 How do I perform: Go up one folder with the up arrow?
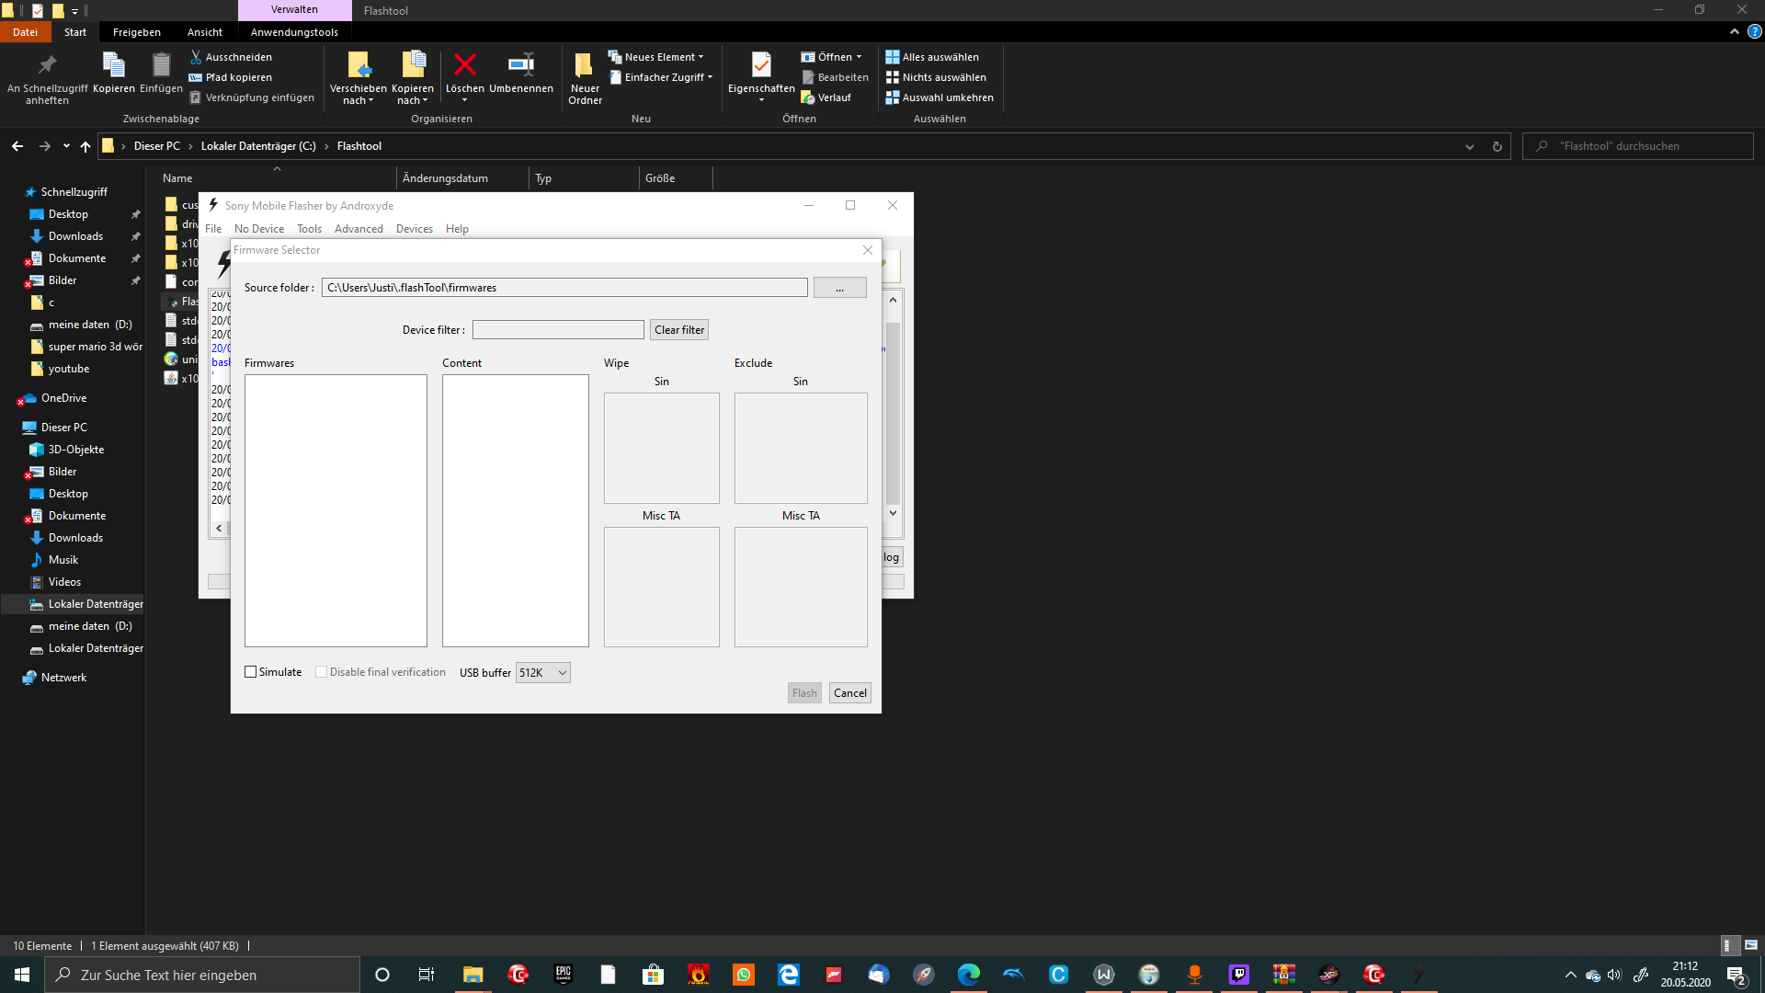(x=85, y=146)
